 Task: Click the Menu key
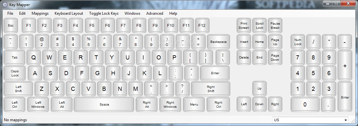click(194, 105)
